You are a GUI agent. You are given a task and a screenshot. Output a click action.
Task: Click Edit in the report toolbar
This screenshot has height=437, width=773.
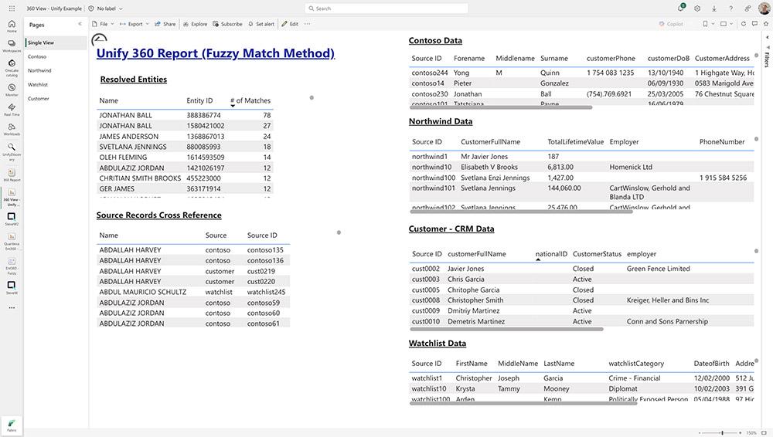(290, 24)
